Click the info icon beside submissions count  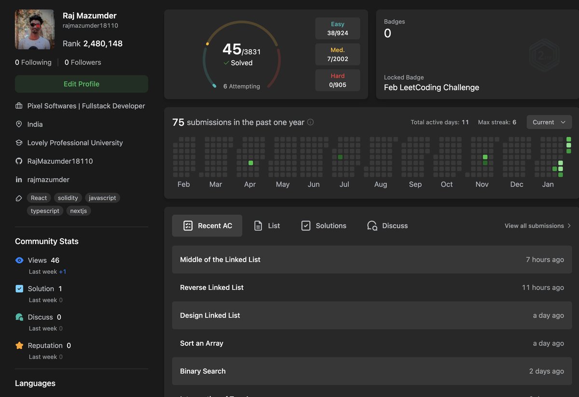click(x=310, y=122)
